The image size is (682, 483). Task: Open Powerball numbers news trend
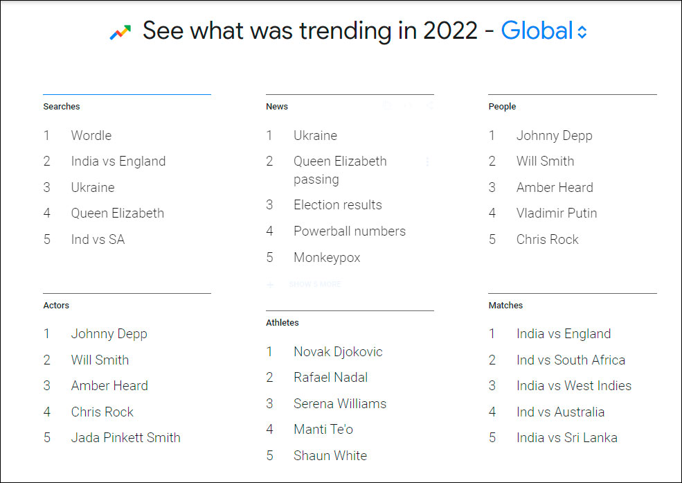[x=349, y=231]
